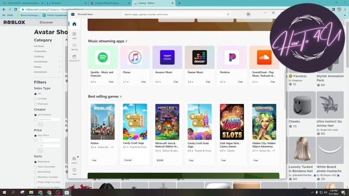Screen dimensions: 349x196
Task: Click the creator Username input field
Action: pyautogui.click(x=49, y=119)
